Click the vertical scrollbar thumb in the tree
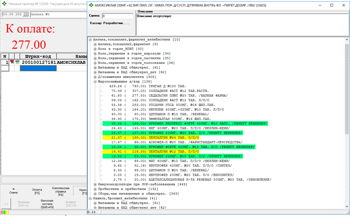This screenshot has height=216, width=350. coord(347,89)
